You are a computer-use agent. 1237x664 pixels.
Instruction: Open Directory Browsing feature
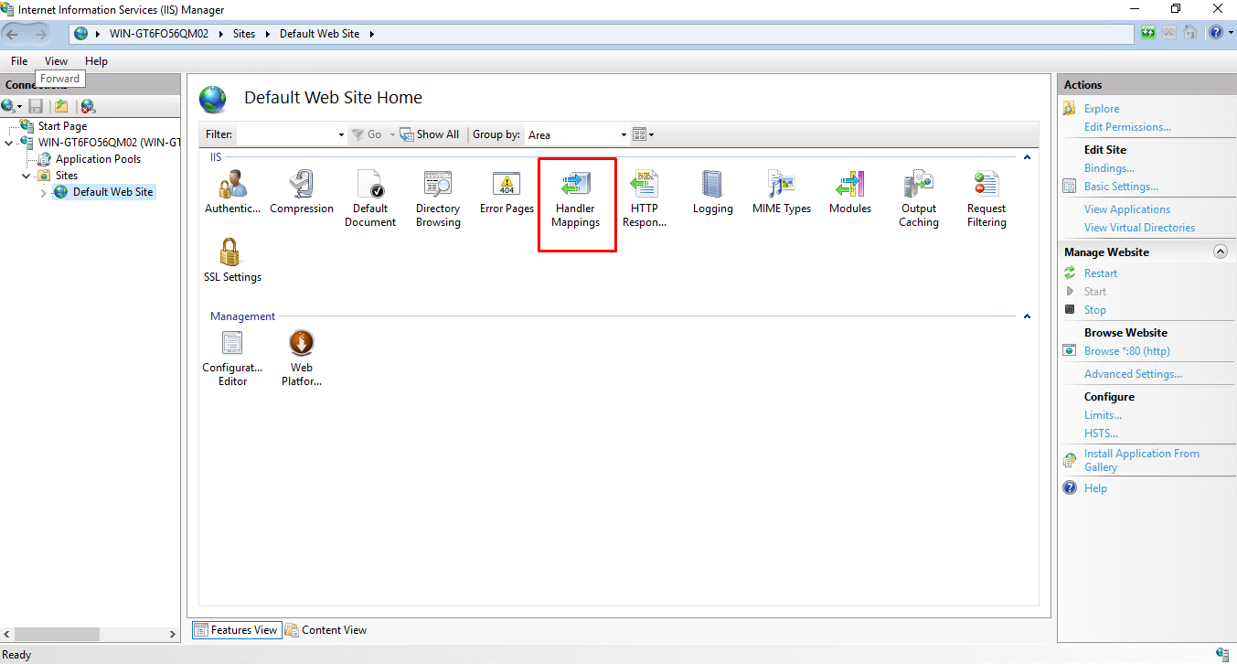[x=438, y=198]
